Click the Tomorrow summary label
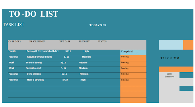This screenshot has width=195, height=107. (169, 77)
